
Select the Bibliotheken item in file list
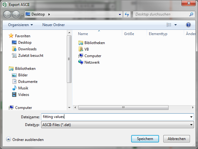pos(94,43)
